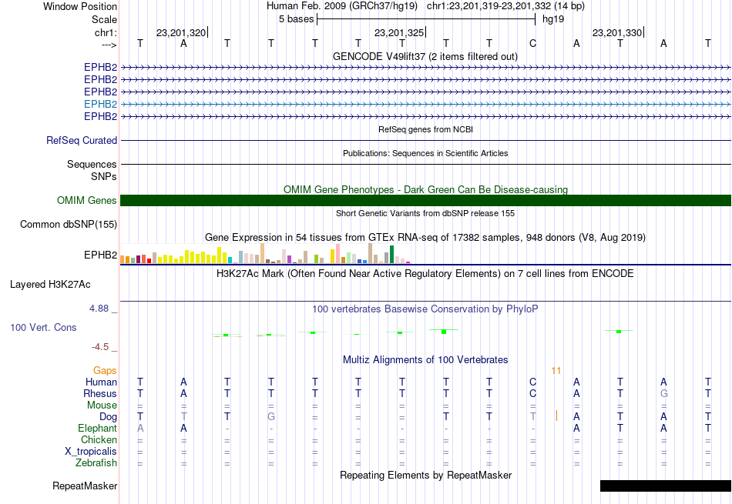The width and height of the screenshot is (732, 504).
Task: Click the dark green bar in GTEx chart
Action: [392, 255]
